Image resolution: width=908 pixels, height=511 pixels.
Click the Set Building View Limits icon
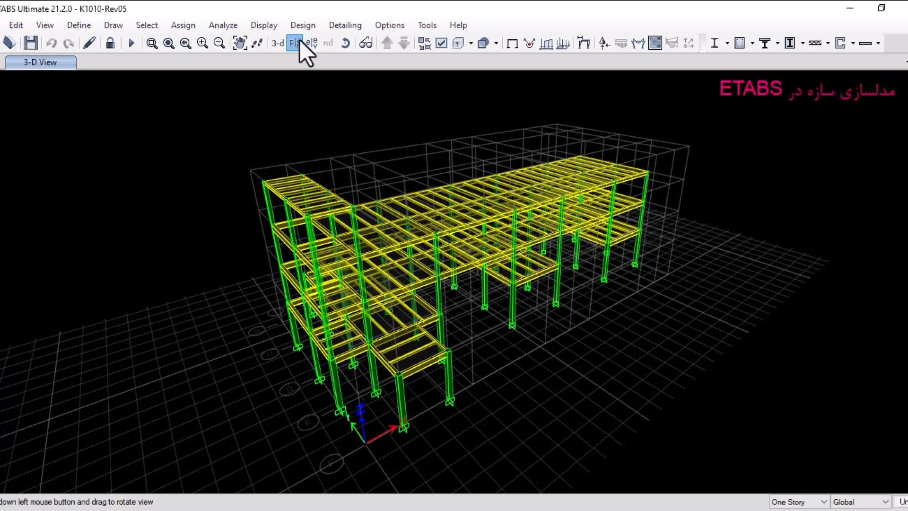point(458,44)
